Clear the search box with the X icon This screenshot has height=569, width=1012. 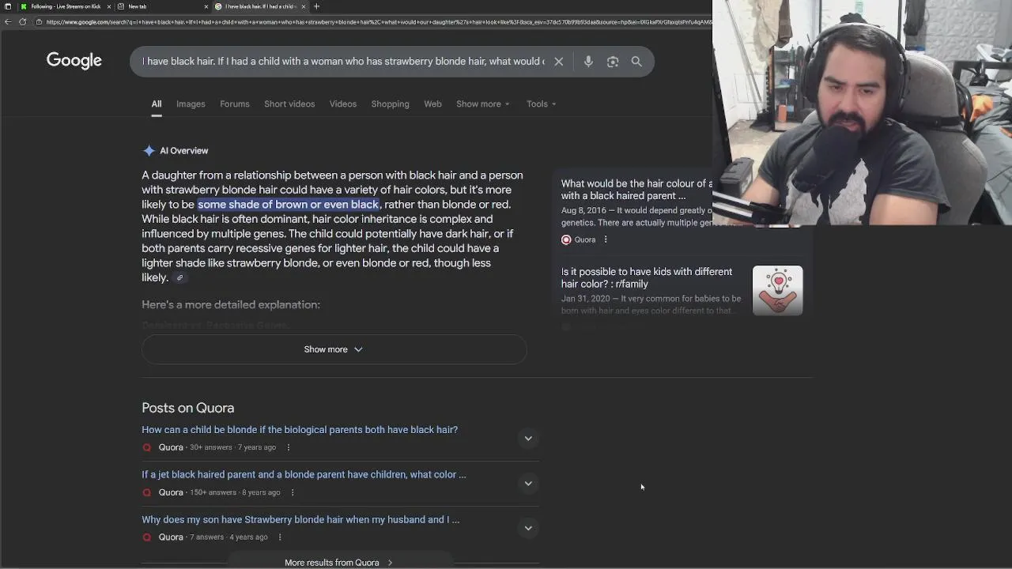click(x=558, y=62)
